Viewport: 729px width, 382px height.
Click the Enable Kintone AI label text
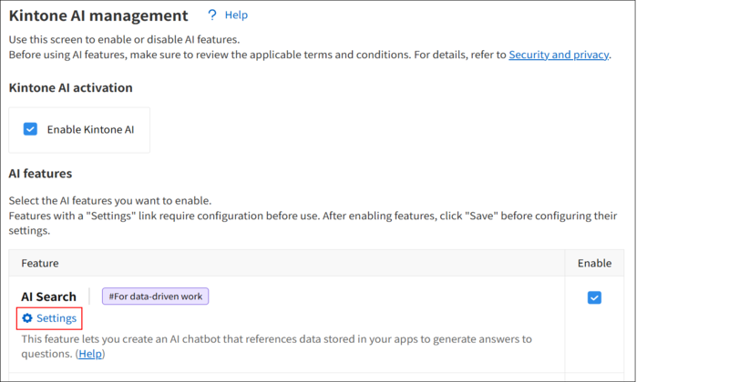coord(90,129)
